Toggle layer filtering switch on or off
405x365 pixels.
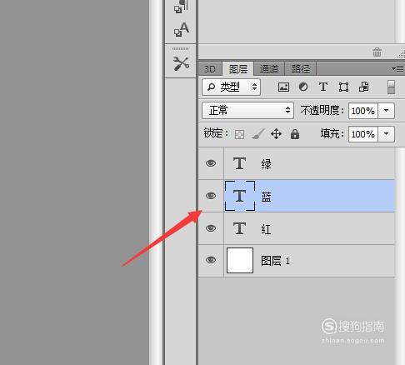click(x=391, y=87)
